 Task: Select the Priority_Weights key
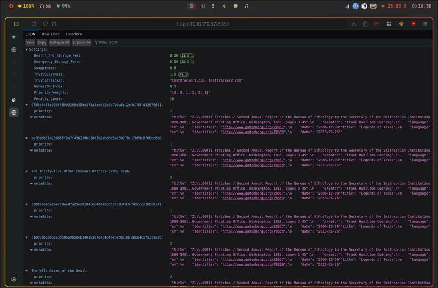(x=51, y=93)
